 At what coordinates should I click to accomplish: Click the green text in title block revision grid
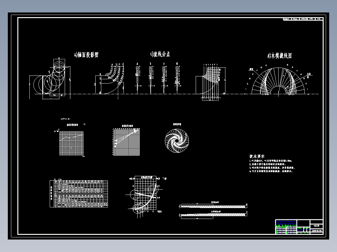[x=286, y=226]
